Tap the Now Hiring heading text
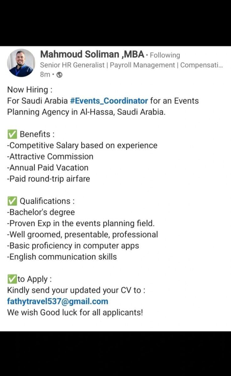 coord(30,90)
